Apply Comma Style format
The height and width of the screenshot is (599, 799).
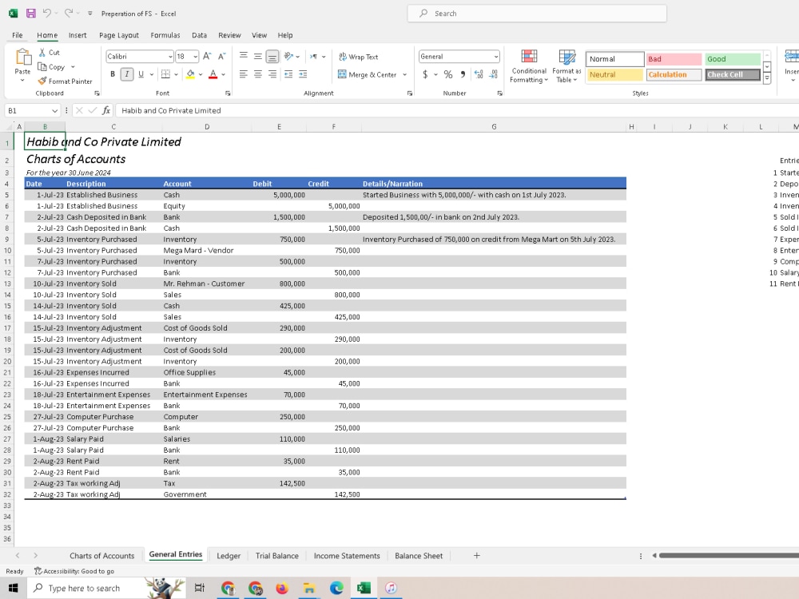(463, 74)
